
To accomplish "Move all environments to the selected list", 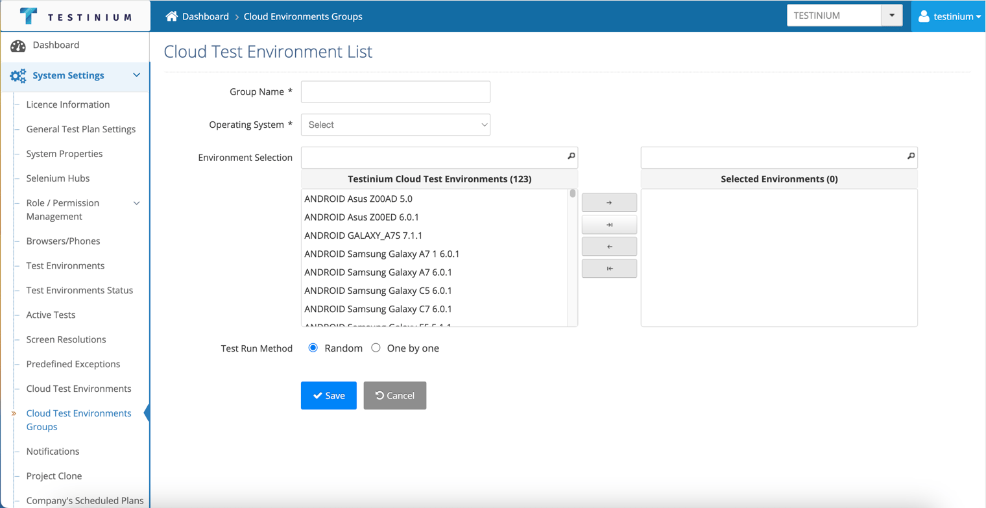I will coord(609,224).
